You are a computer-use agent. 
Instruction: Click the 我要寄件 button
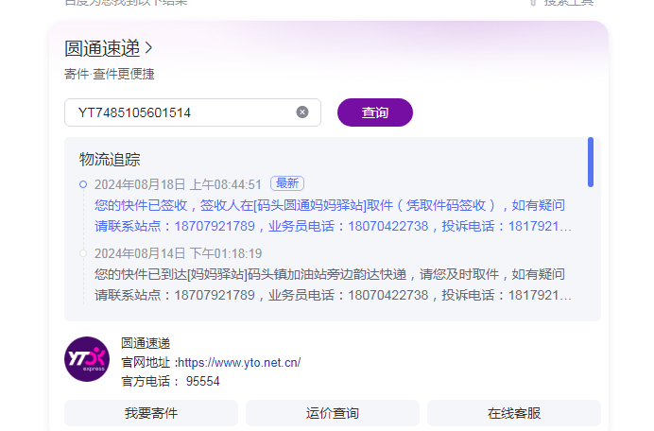pyautogui.click(x=151, y=413)
